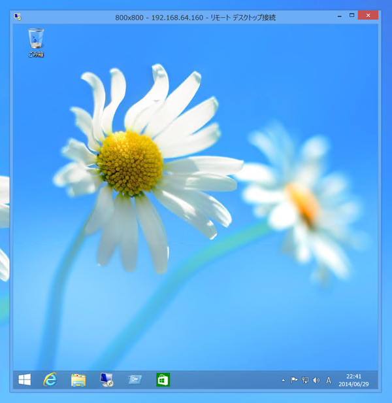
Task: Open File Explorer from the taskbar
Action: (78, 380)
